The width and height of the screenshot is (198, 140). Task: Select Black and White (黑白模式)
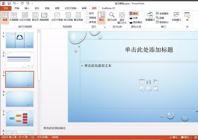136,22
